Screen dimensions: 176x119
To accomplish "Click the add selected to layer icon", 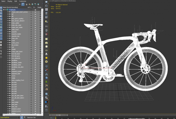I will point(32,4).
